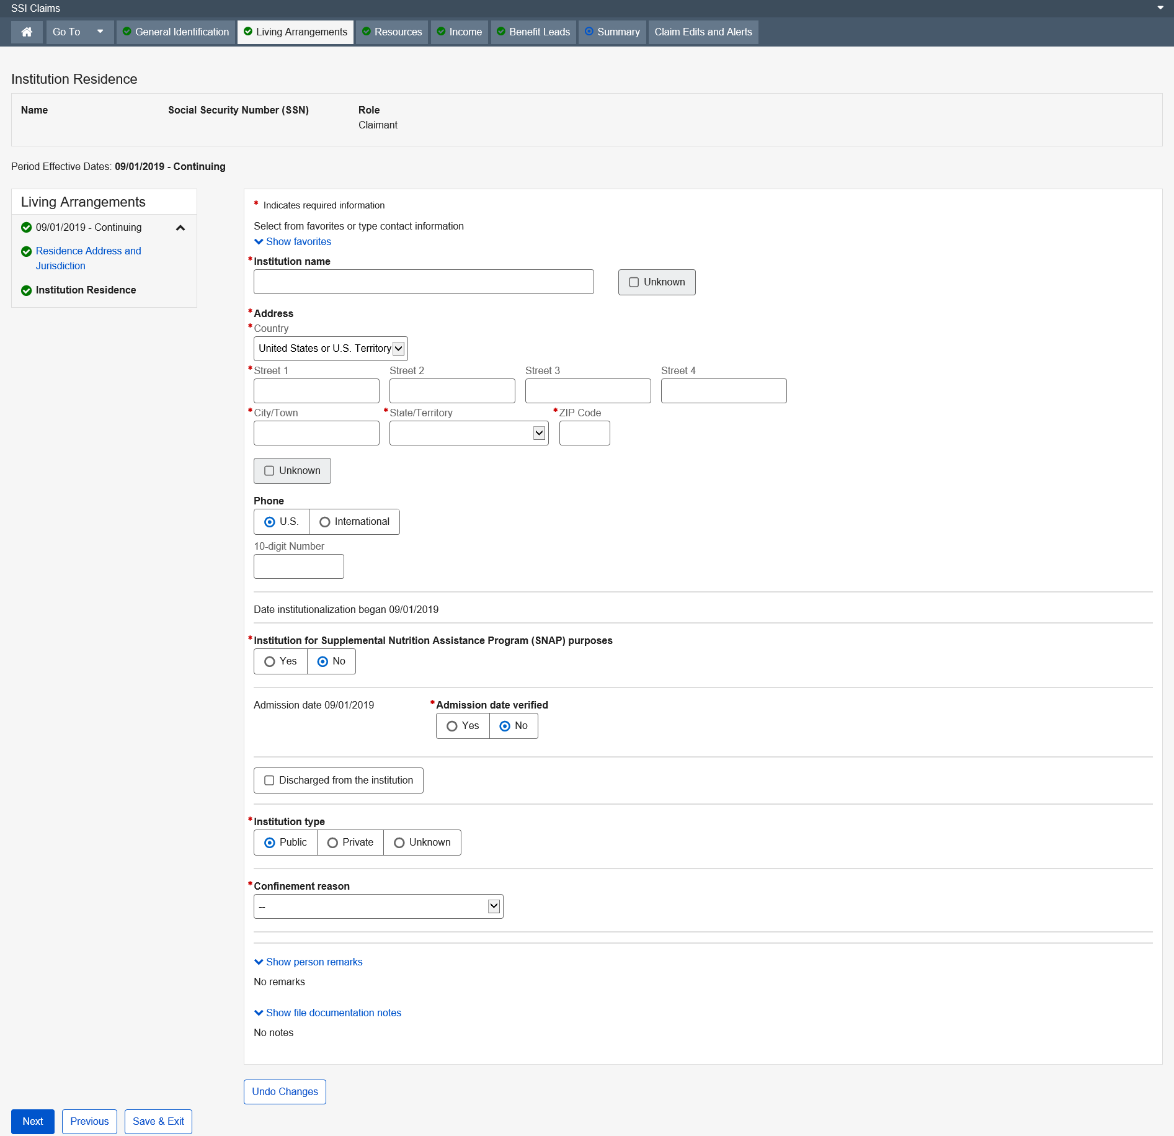
Task: Click the Home icon in navigation bar
Action: click(x=27, y=32)
